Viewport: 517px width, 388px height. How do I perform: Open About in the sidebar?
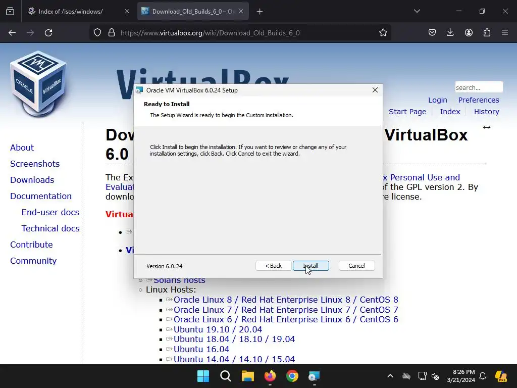(22, 148)
